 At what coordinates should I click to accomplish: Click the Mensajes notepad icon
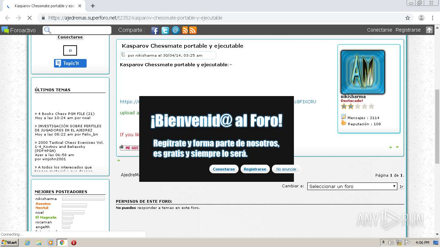(x=343, y=117)
